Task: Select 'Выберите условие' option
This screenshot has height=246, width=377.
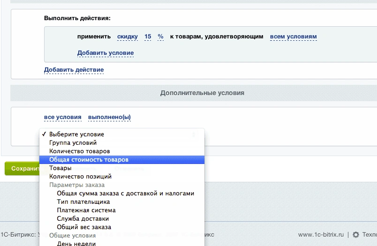Action: pyautogui.click(x=122, y=134)
